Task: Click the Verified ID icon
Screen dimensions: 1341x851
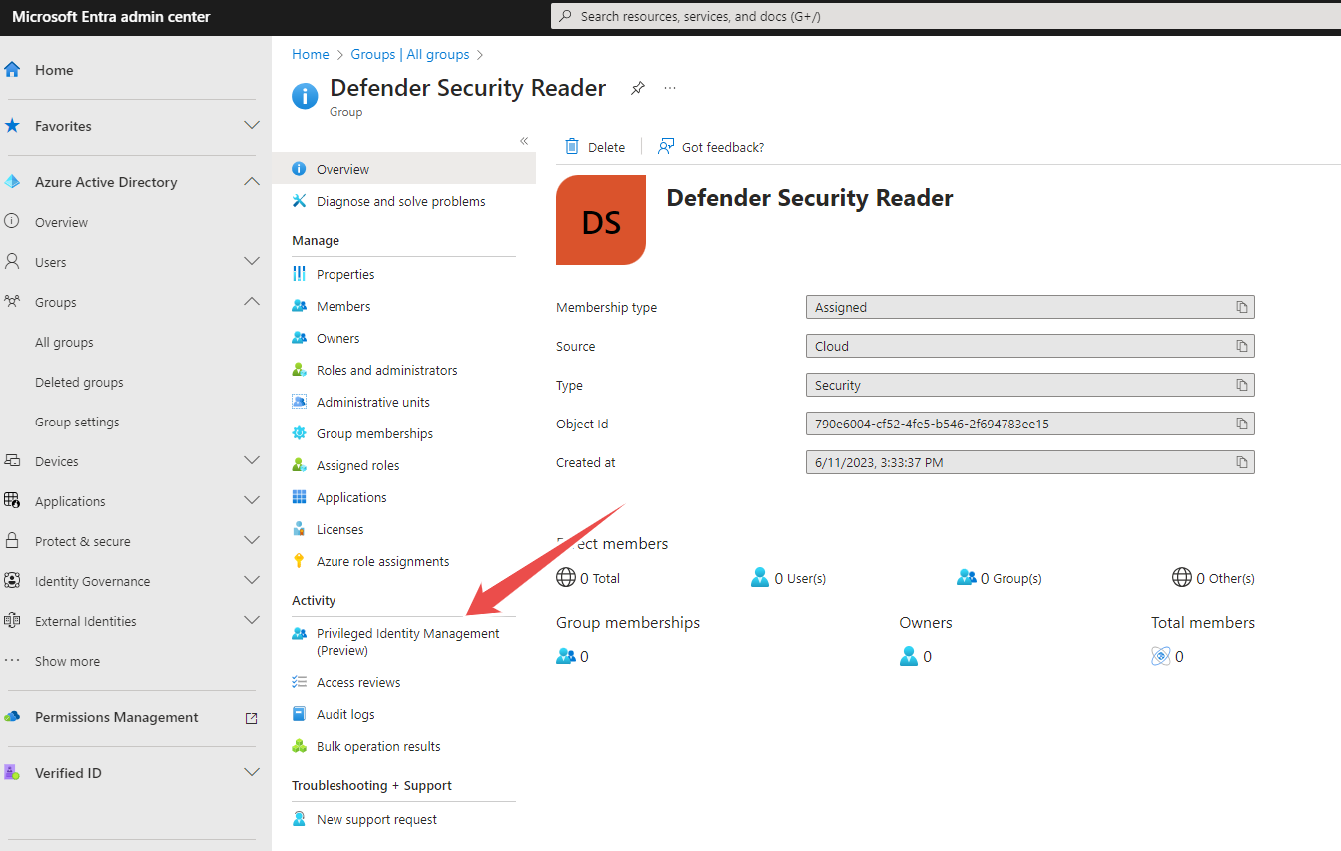Action: pos(12,773)
